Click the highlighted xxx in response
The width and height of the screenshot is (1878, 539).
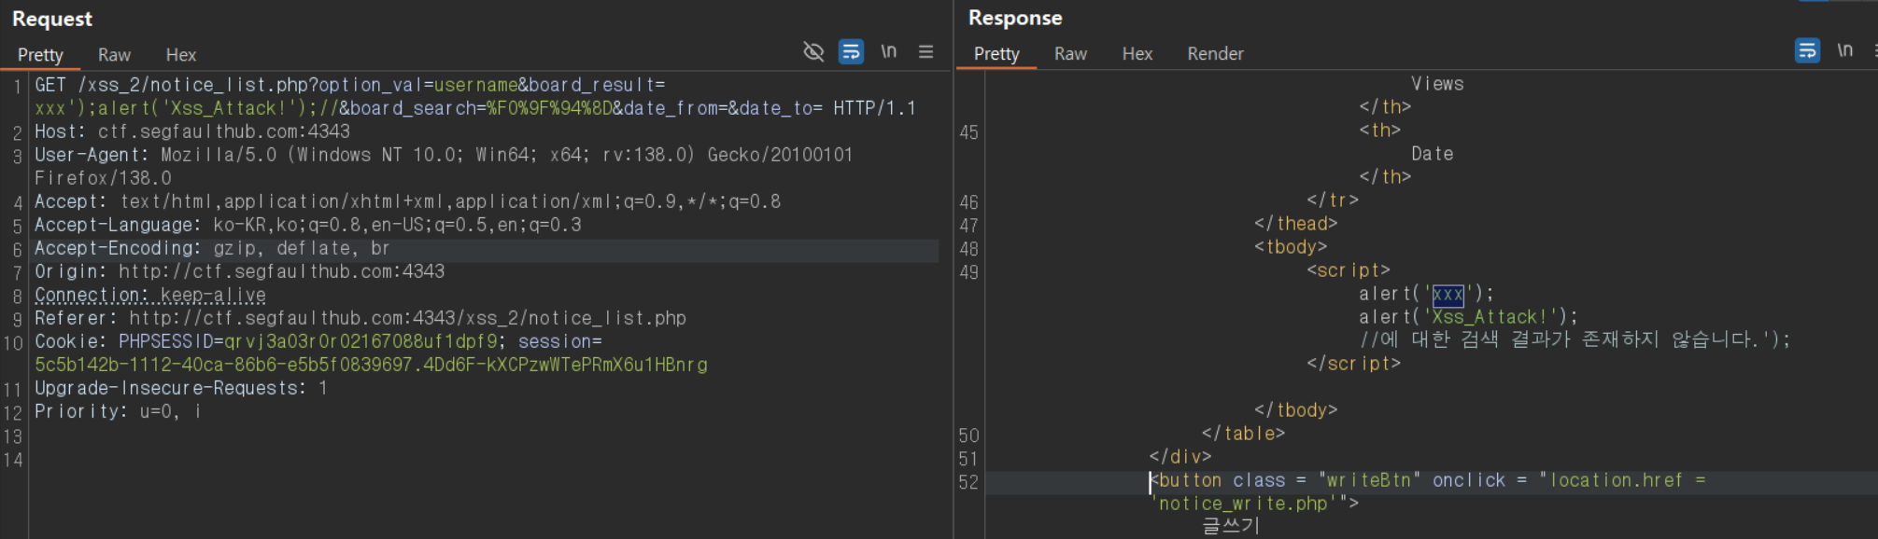(1447, 295)
